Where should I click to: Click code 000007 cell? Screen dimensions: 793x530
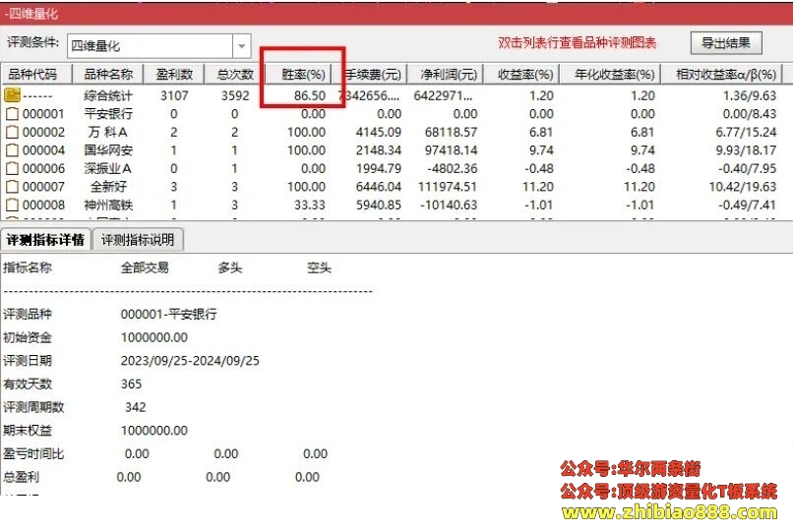pos(43,187)
